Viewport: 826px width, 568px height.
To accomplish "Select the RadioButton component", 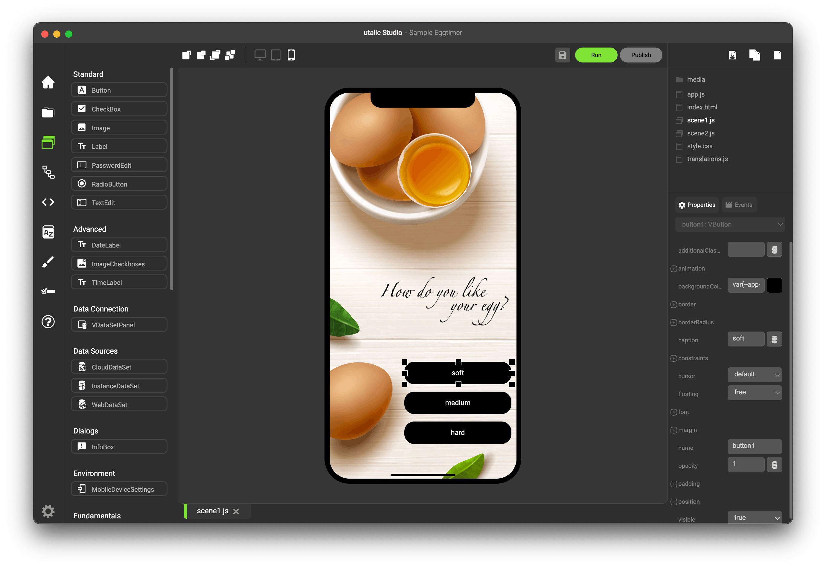I will click(x=119, y=184).
